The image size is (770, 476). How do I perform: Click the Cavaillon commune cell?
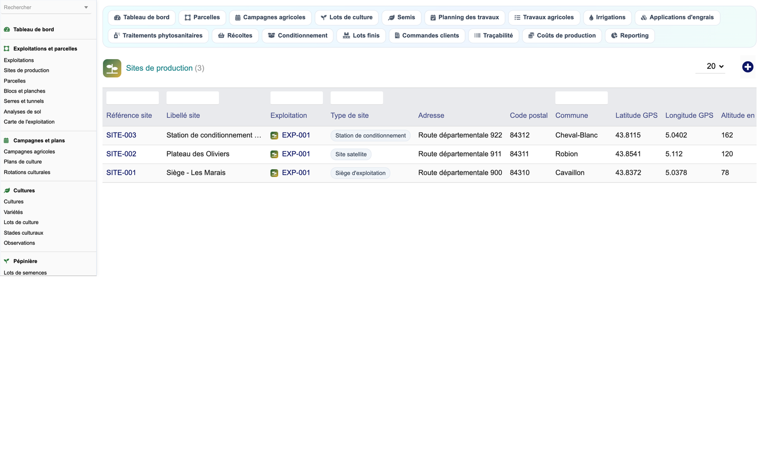coord(570,173)
